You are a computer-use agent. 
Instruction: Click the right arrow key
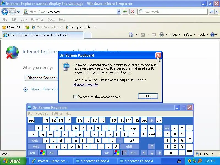[x=159, y=153]
